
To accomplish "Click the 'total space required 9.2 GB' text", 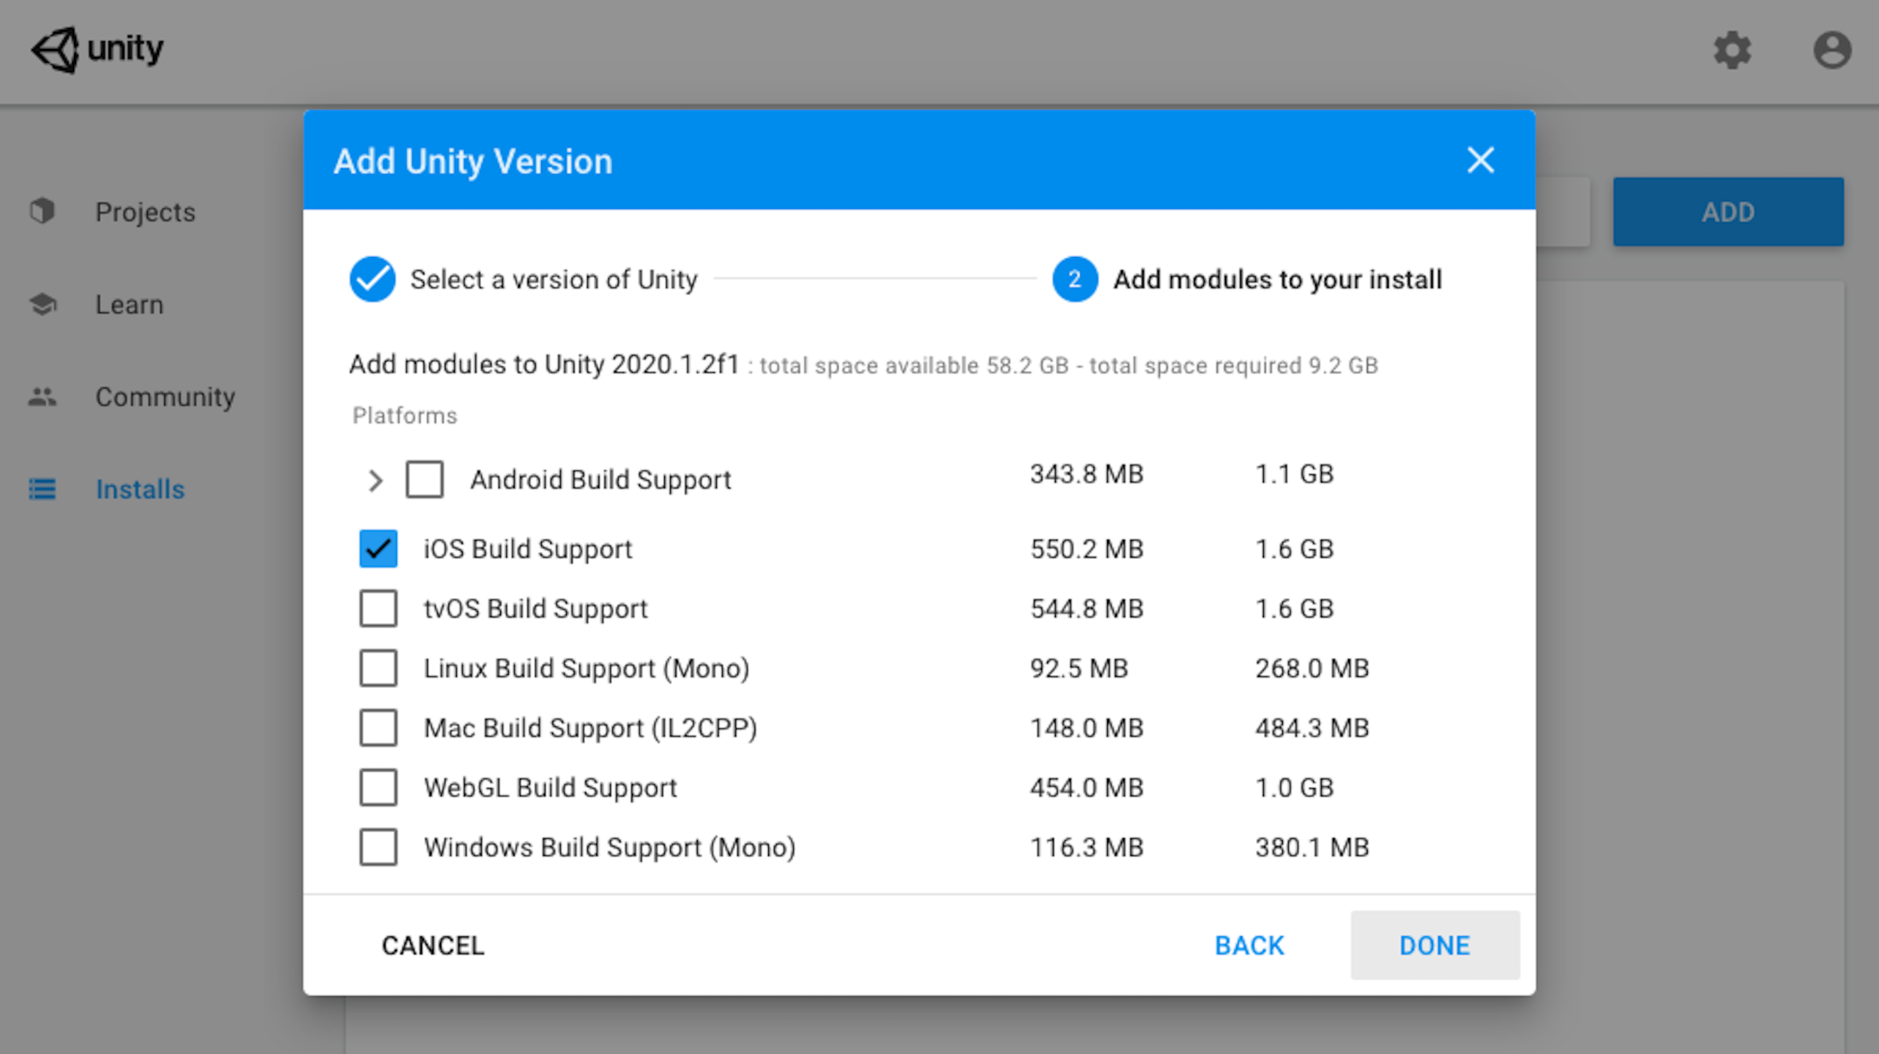I will point(1234,365).
